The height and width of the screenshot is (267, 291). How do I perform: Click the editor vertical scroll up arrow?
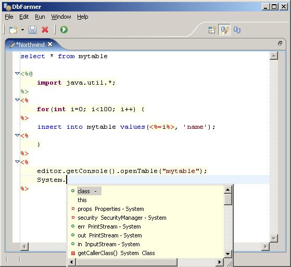tap(273, 56)
